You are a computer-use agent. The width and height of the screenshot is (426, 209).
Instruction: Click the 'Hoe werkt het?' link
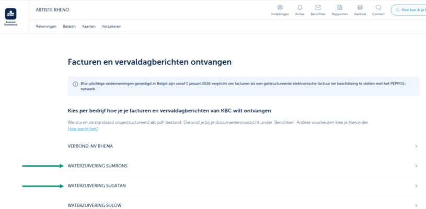point(83,129)
